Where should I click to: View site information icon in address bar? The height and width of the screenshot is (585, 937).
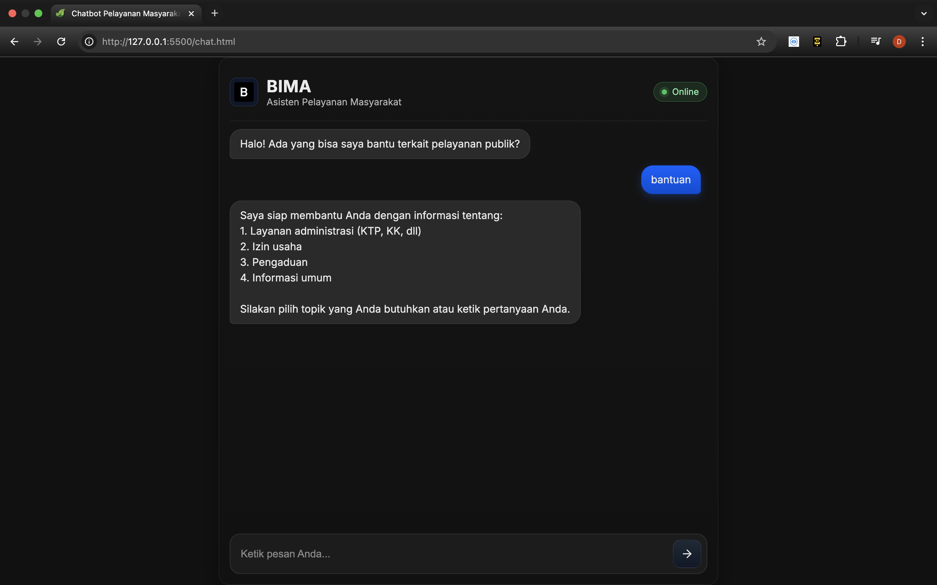click(x=89, y=41)
